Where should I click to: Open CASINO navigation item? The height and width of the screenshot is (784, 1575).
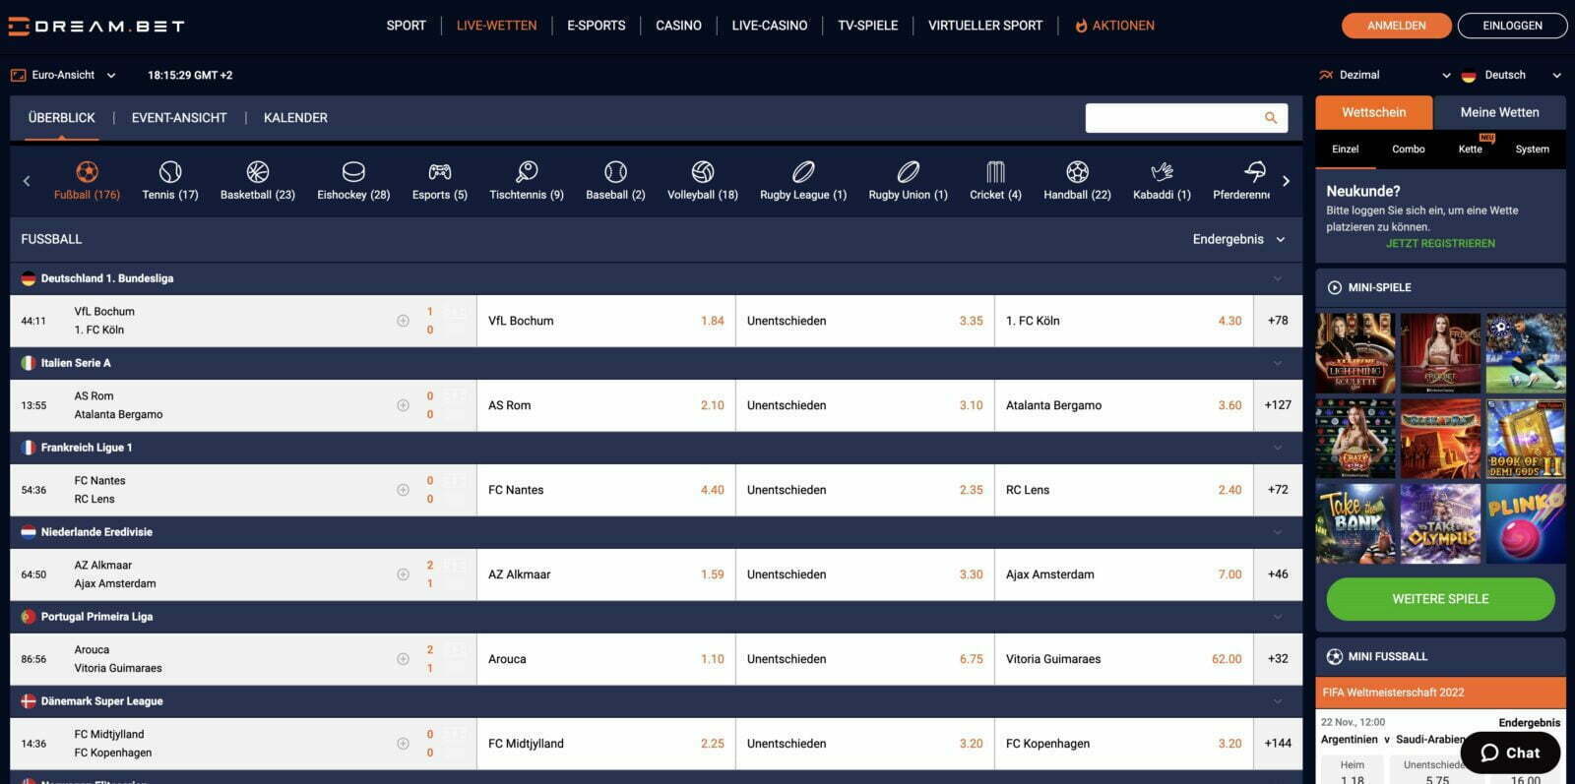[679, 26]
